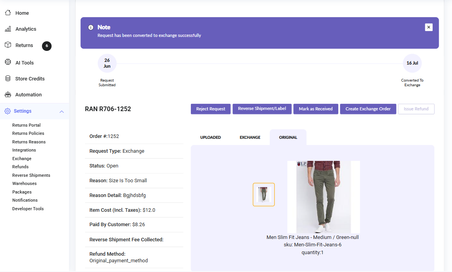
Task: Click the info icon in Note banner
Action: tap(91, 27)
